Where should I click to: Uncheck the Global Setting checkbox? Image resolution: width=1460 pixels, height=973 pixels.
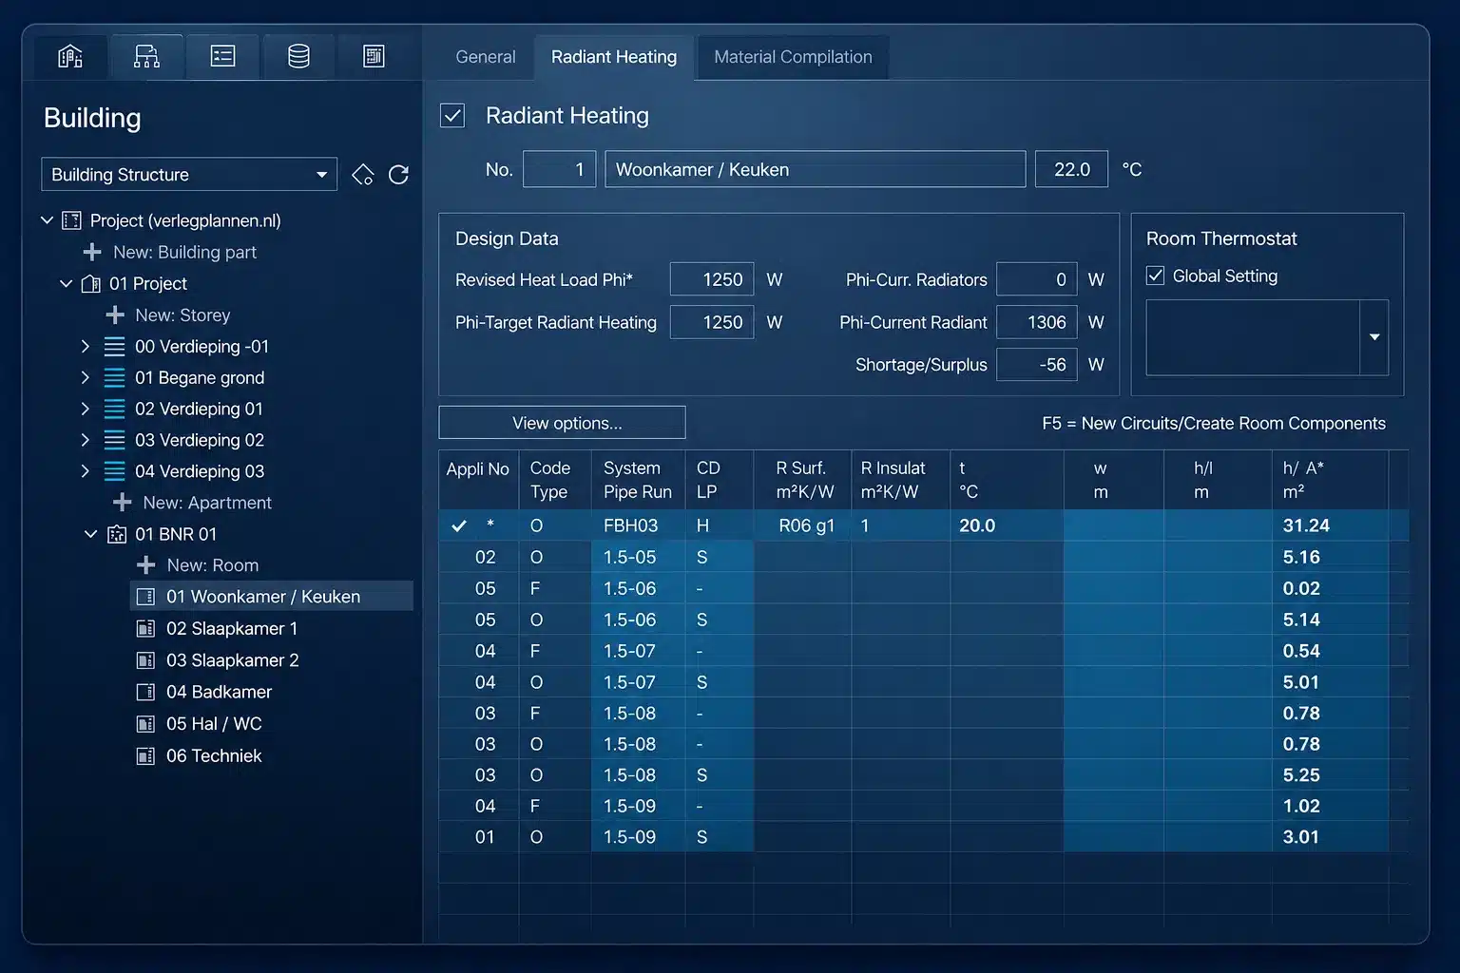(1156, 276)
